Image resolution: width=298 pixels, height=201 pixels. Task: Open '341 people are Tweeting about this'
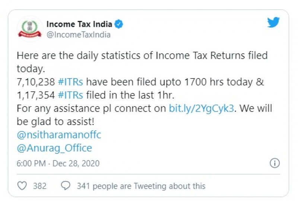click(141, 186)
